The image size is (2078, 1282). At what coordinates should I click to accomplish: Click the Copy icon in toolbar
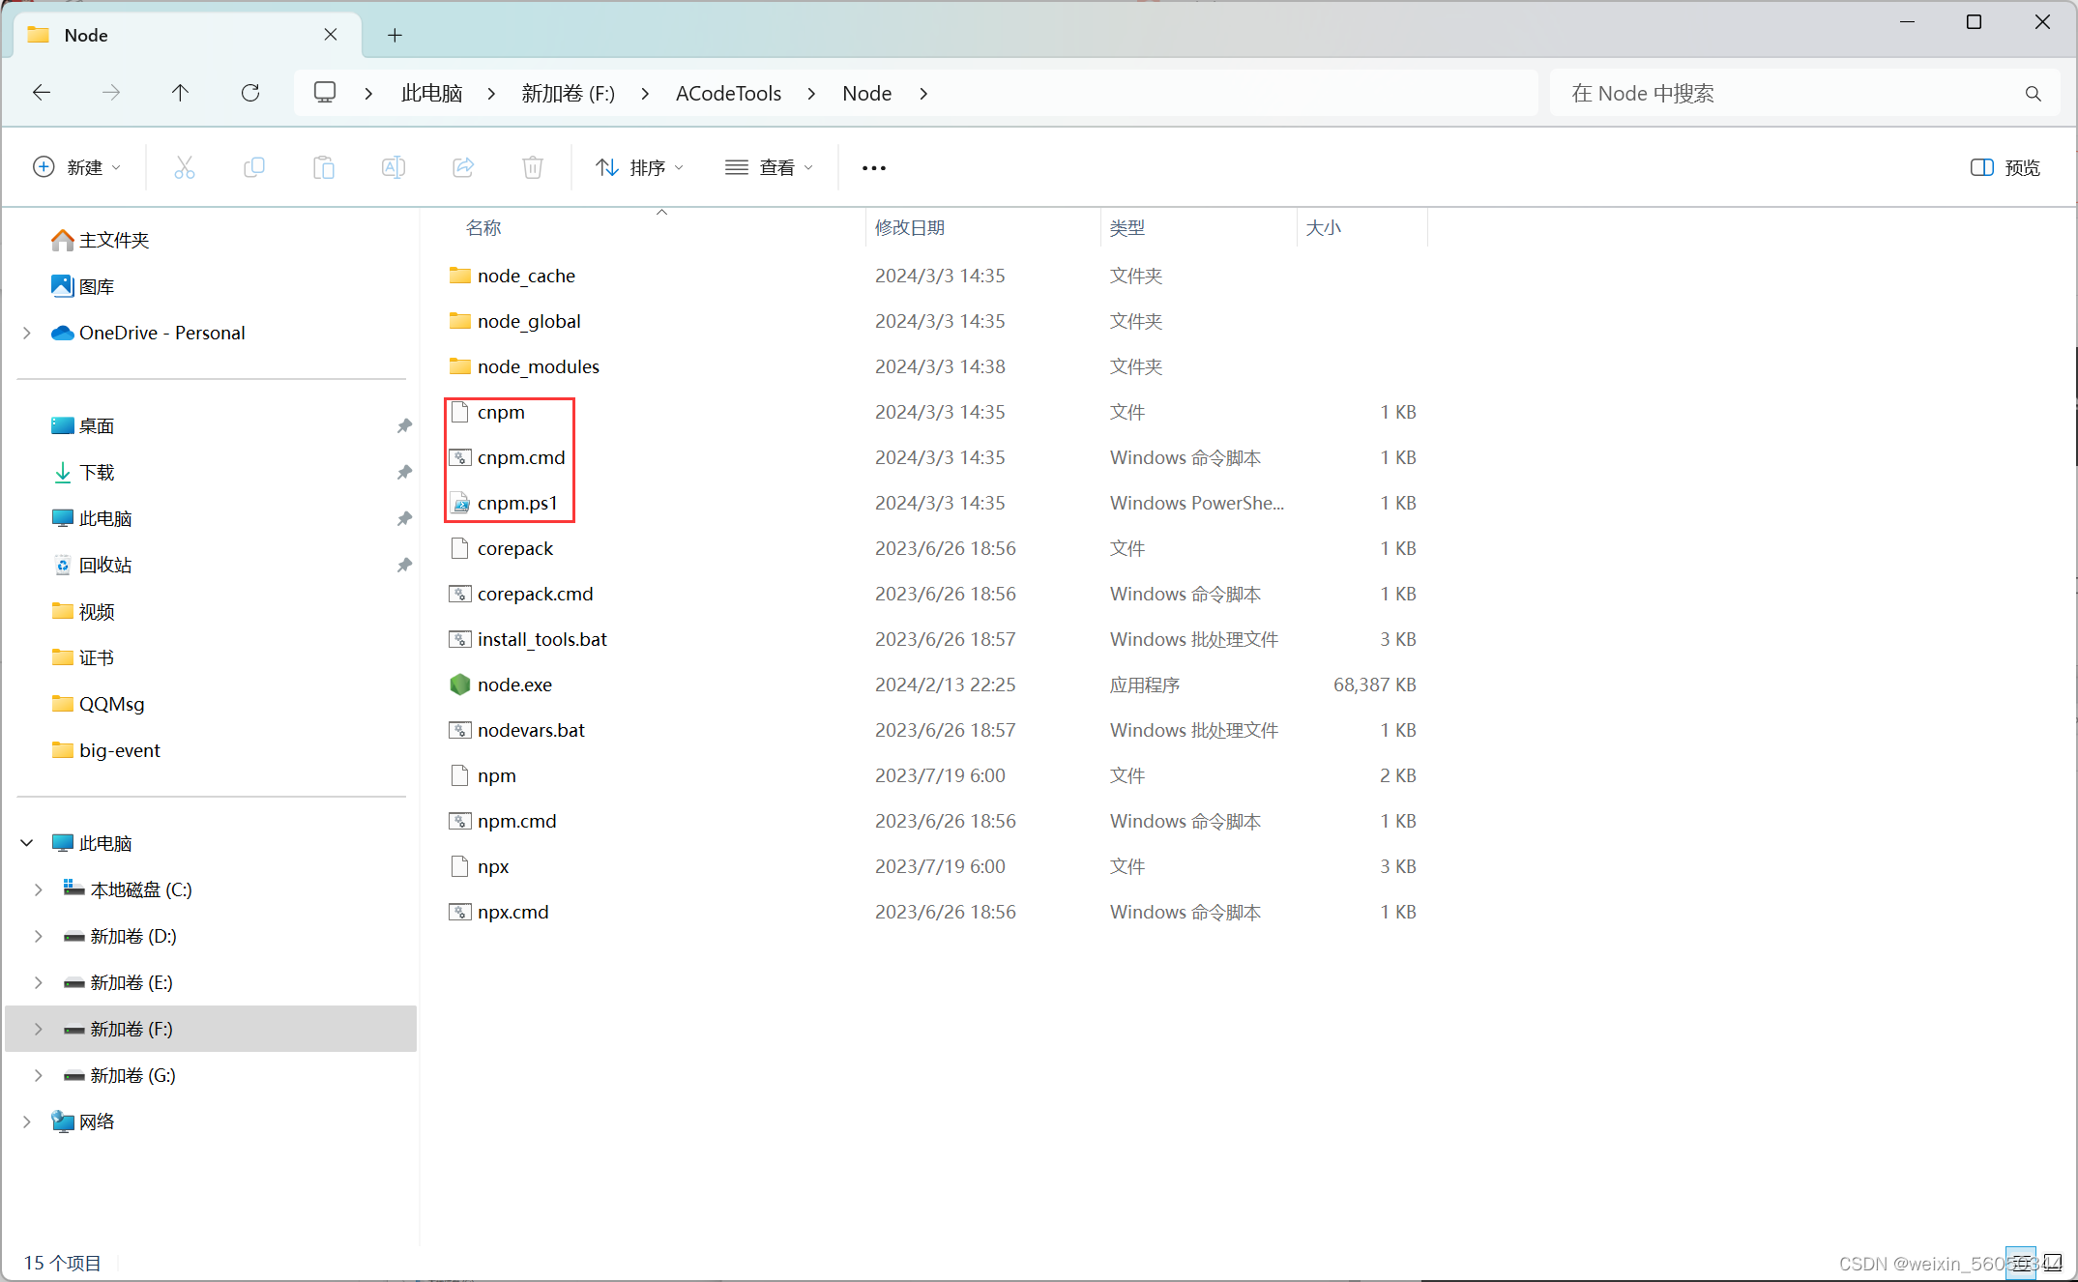click(253, 167)
